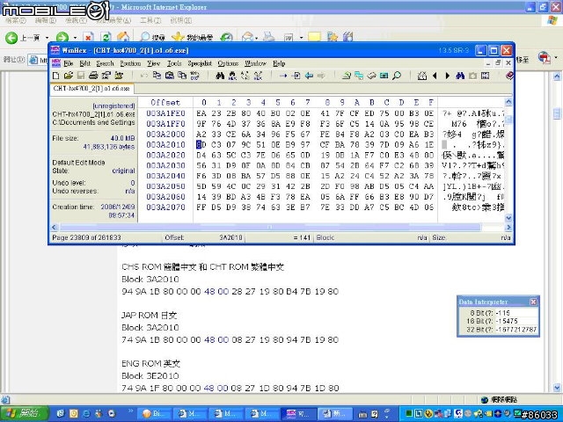Select the CHT-hx4700_2[1].o1.o6.exe file tab
563x422 pixels.
pyautogui.click(x=91, y=88)
